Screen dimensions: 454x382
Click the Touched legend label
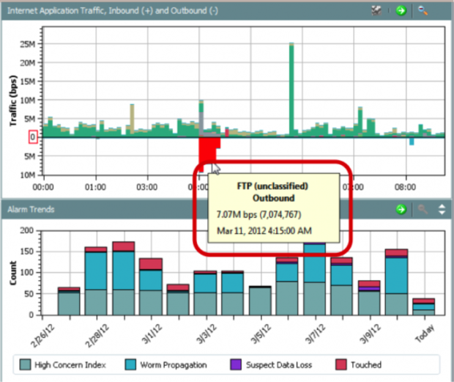366,364
